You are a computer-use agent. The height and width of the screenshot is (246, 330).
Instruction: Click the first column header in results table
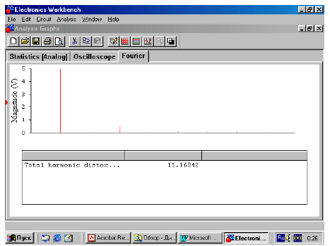coord(73,156)
